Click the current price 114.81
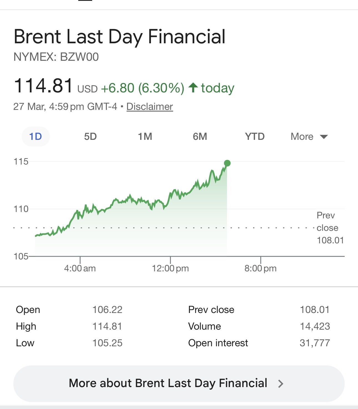The height and width of the screenshot is (409, 358). click(43, 85)
